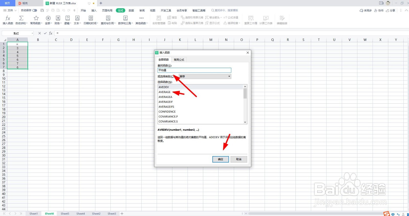Expand the quick access toolbar customize arrow
409x216 pixels.
tap(74, 10)
